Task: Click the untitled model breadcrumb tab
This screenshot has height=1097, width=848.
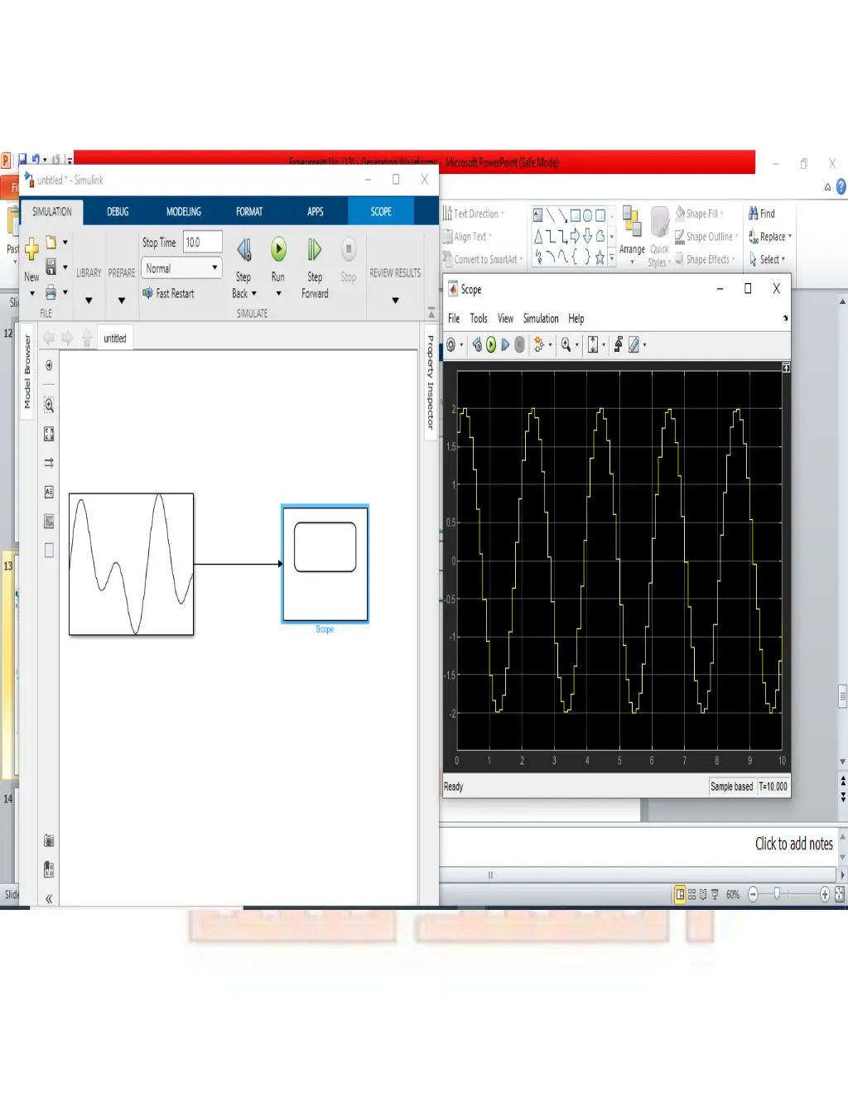Action: pos(115,339)
